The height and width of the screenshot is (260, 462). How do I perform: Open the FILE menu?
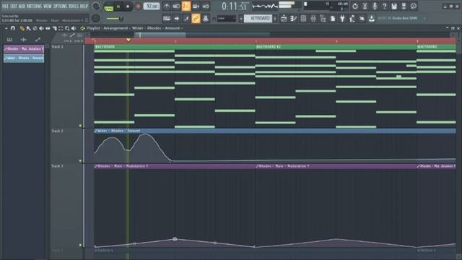point(6,6)
